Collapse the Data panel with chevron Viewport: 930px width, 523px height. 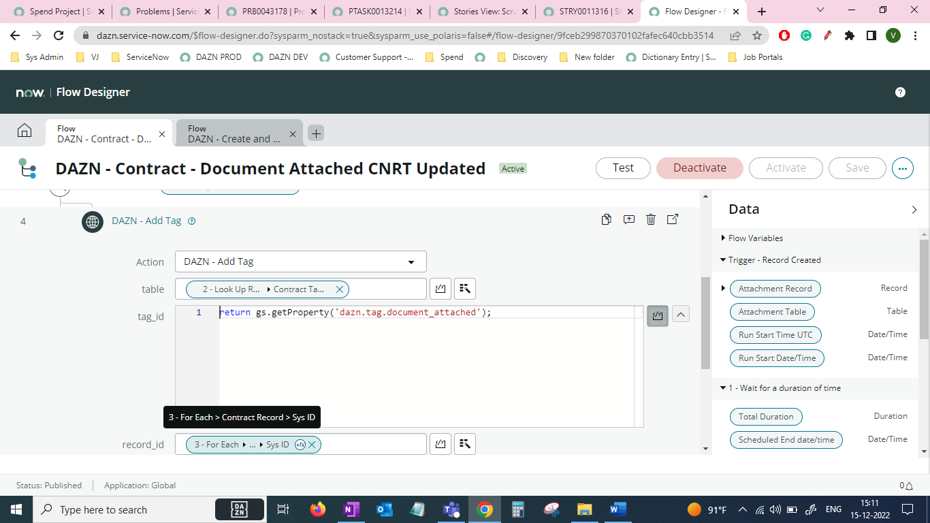(x=914, y=210)
